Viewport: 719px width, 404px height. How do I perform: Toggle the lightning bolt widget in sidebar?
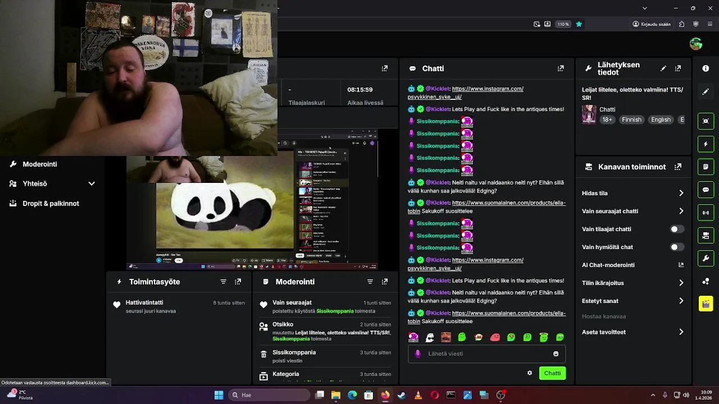click(706, 144)
